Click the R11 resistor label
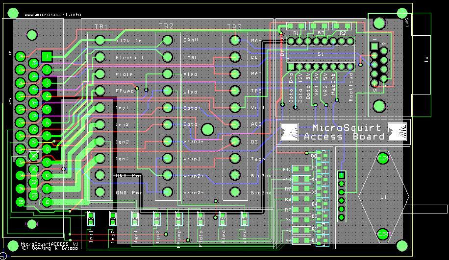This screenshot has height=260, width=449. 287,169
